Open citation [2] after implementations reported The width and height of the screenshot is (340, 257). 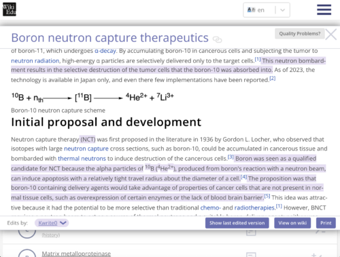coord(273,78)
